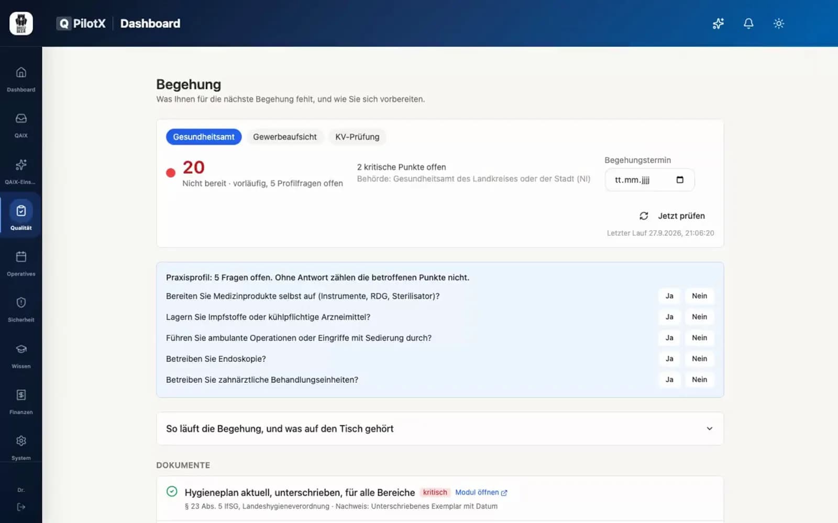Open the Operatives calendar icon in sidebar
The width and height of the screenshot is (838, 523).
[21, 257]
